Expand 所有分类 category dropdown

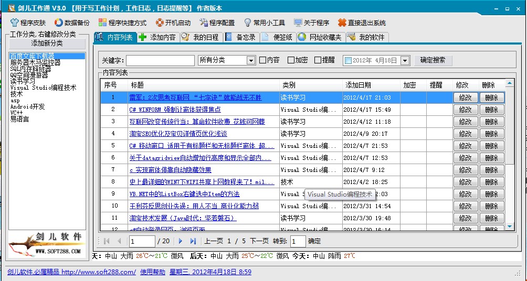click(x=251, y=60)
